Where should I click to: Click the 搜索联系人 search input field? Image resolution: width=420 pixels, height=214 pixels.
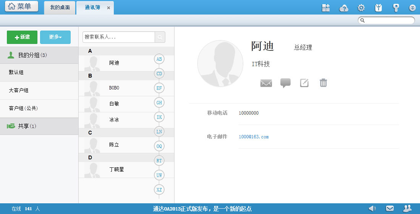[118, 37]
